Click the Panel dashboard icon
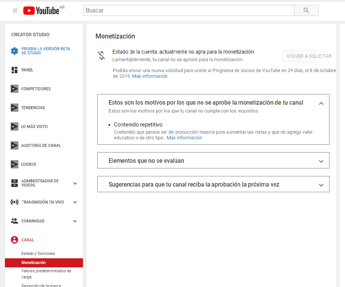This screenshot has height=287, width=345. (15, 70)
